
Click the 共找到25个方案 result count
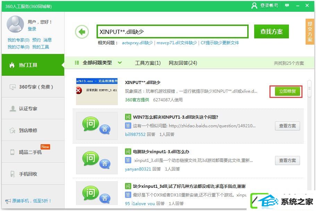(289, 63)
